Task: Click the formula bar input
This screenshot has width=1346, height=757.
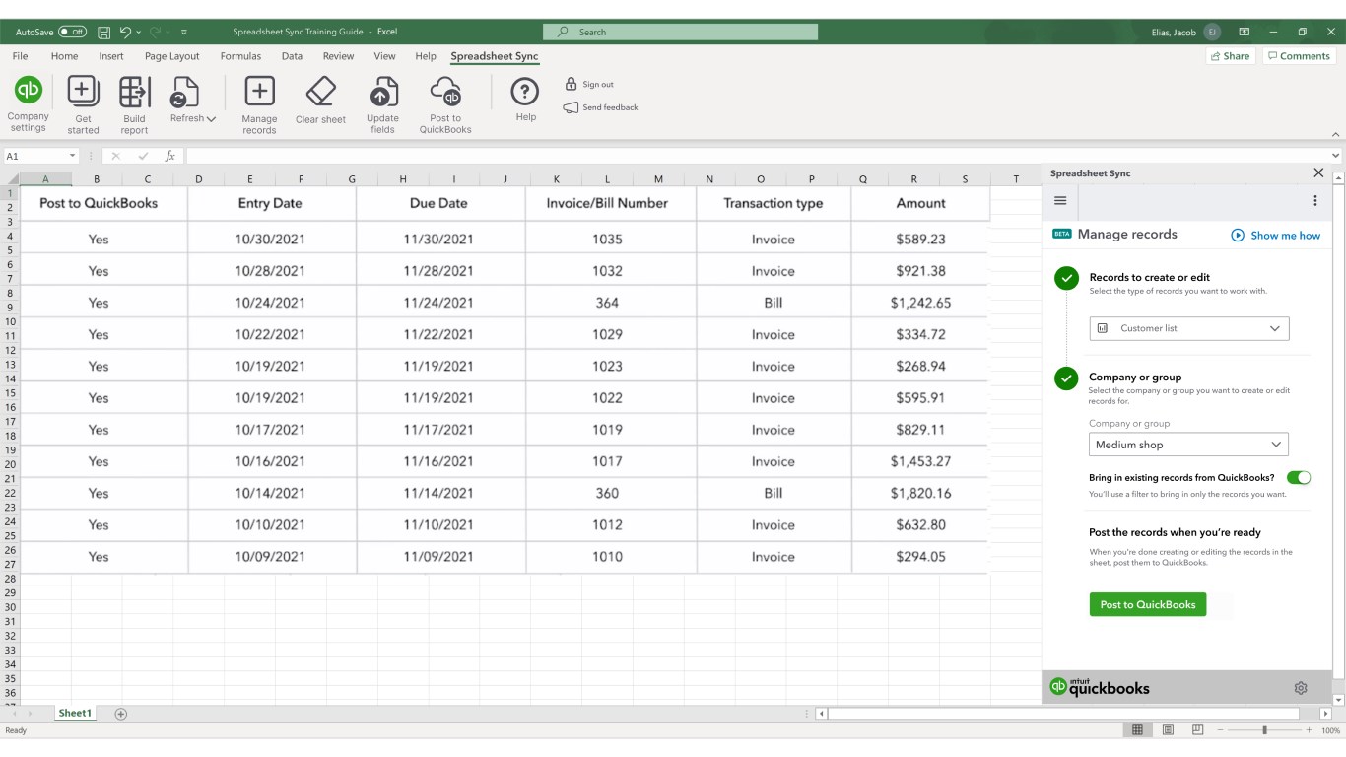Action: pyautogui.click(x=757, y=156)
